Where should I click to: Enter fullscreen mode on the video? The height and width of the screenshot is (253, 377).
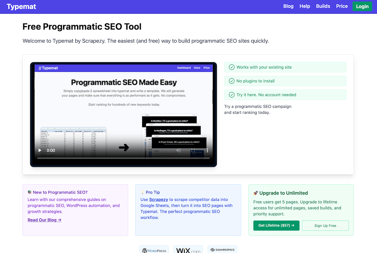(193, 150)
